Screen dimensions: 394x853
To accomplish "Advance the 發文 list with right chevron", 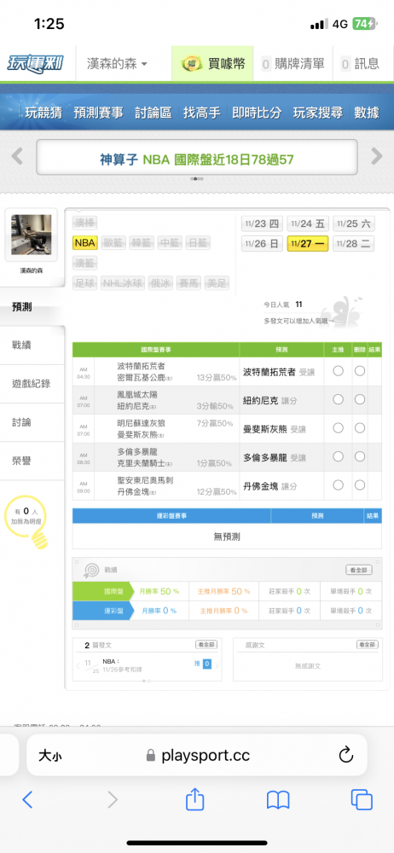I will (x=217, y=665).
